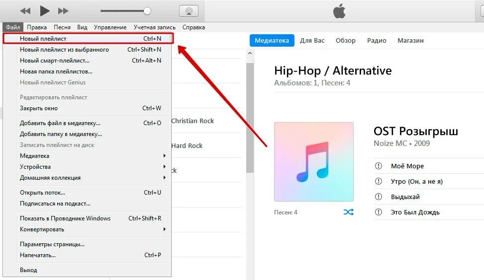The width and height of the screenshot is (484, 280).
Task: Shuffle the OST Розыгрыш album songs
Action: pos(349,212)
